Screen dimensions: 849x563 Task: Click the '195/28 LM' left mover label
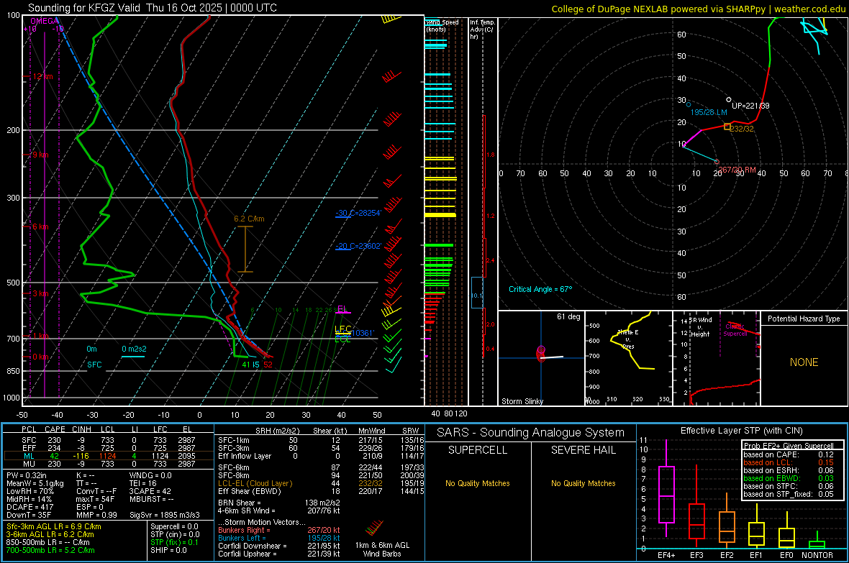[x=709, y=112]
